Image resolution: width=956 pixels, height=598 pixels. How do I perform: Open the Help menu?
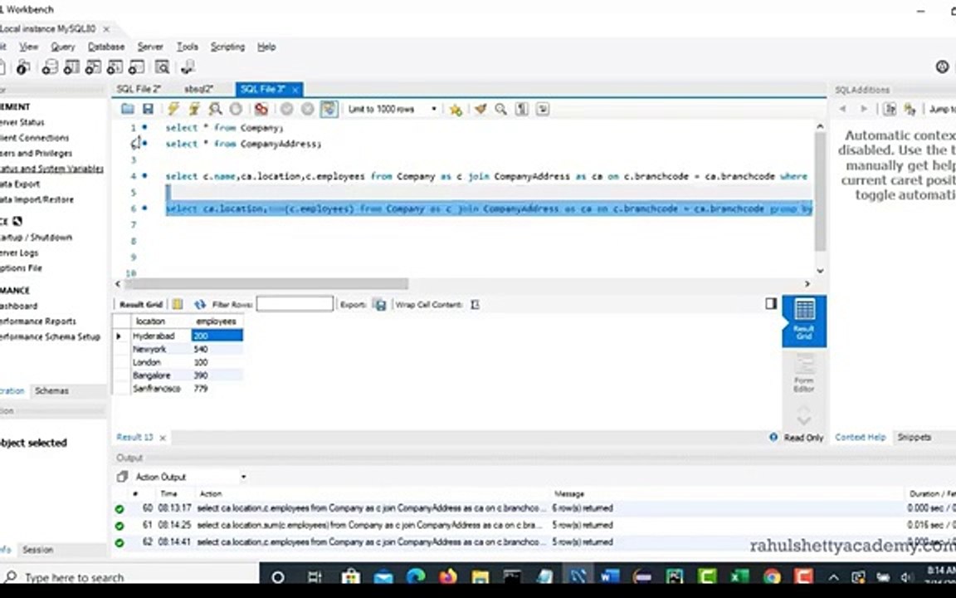(x=266, y=47)
